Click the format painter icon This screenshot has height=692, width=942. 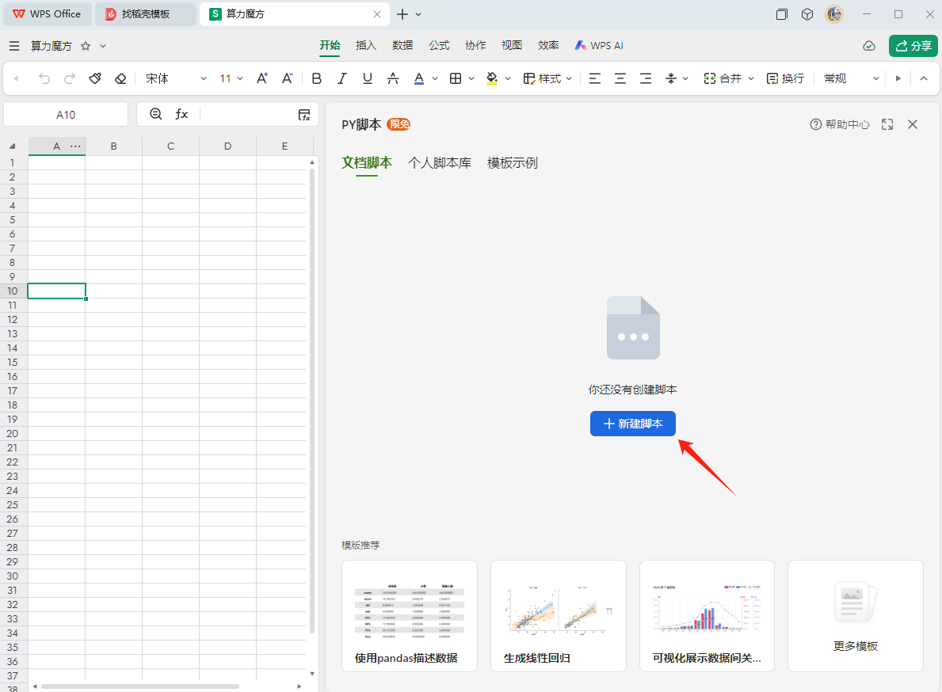95,78
